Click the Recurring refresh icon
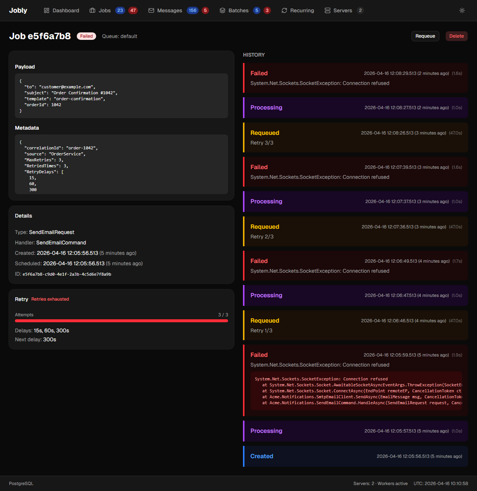Image resolution: width=477 pixels, height=491 pixels. [x=284, y=10]
